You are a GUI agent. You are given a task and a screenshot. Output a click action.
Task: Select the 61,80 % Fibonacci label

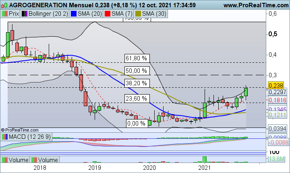click(x=137, y=58)
